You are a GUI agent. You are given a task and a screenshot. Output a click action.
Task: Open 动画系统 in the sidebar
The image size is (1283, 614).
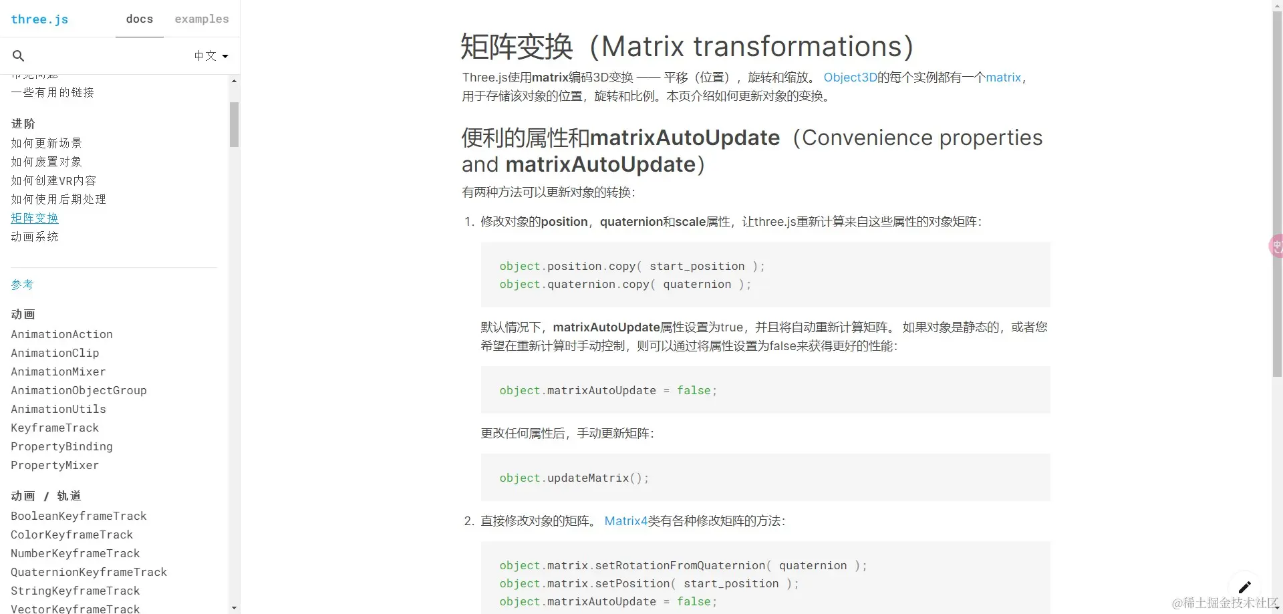pyautogui.click(x=35, y=237)
